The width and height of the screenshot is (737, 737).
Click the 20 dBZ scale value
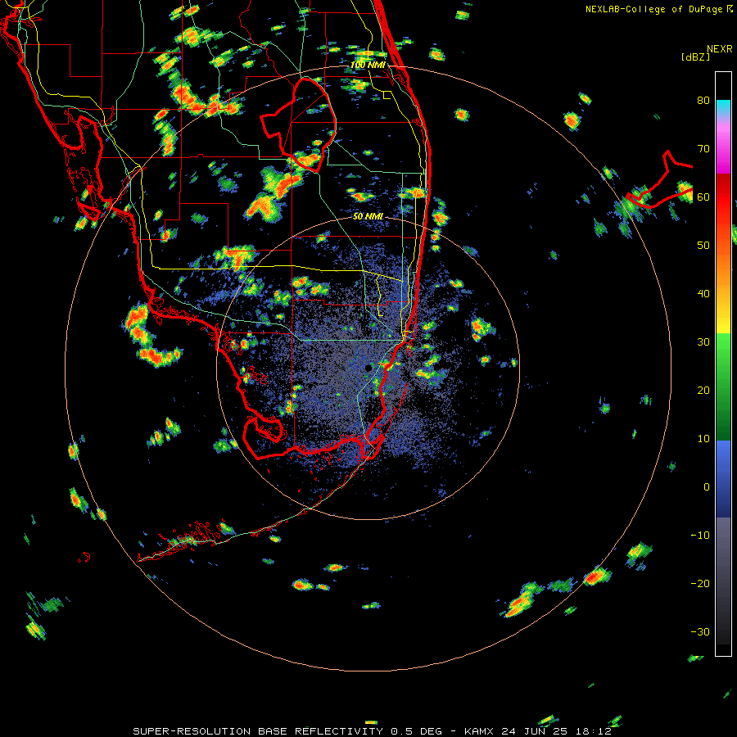coord(703,390)
